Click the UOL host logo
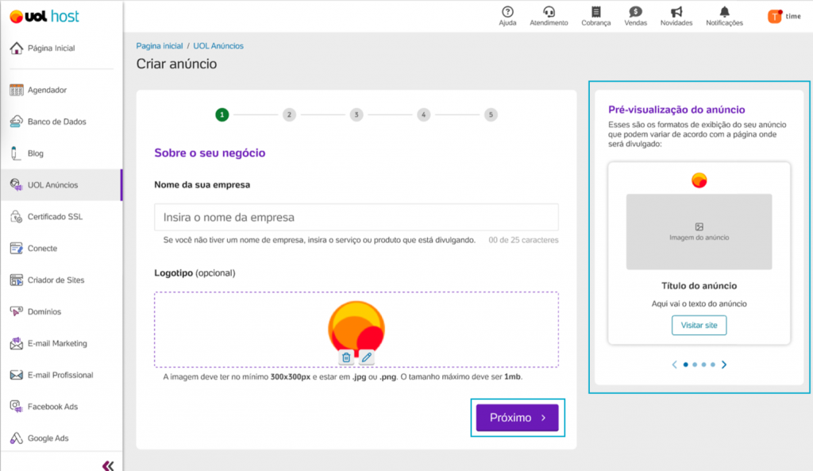 pyautogui.click(x=44, y=17)
